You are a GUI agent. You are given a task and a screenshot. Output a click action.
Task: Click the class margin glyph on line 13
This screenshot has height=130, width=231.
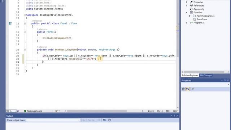pyautogui.click(x=10, y=23)
